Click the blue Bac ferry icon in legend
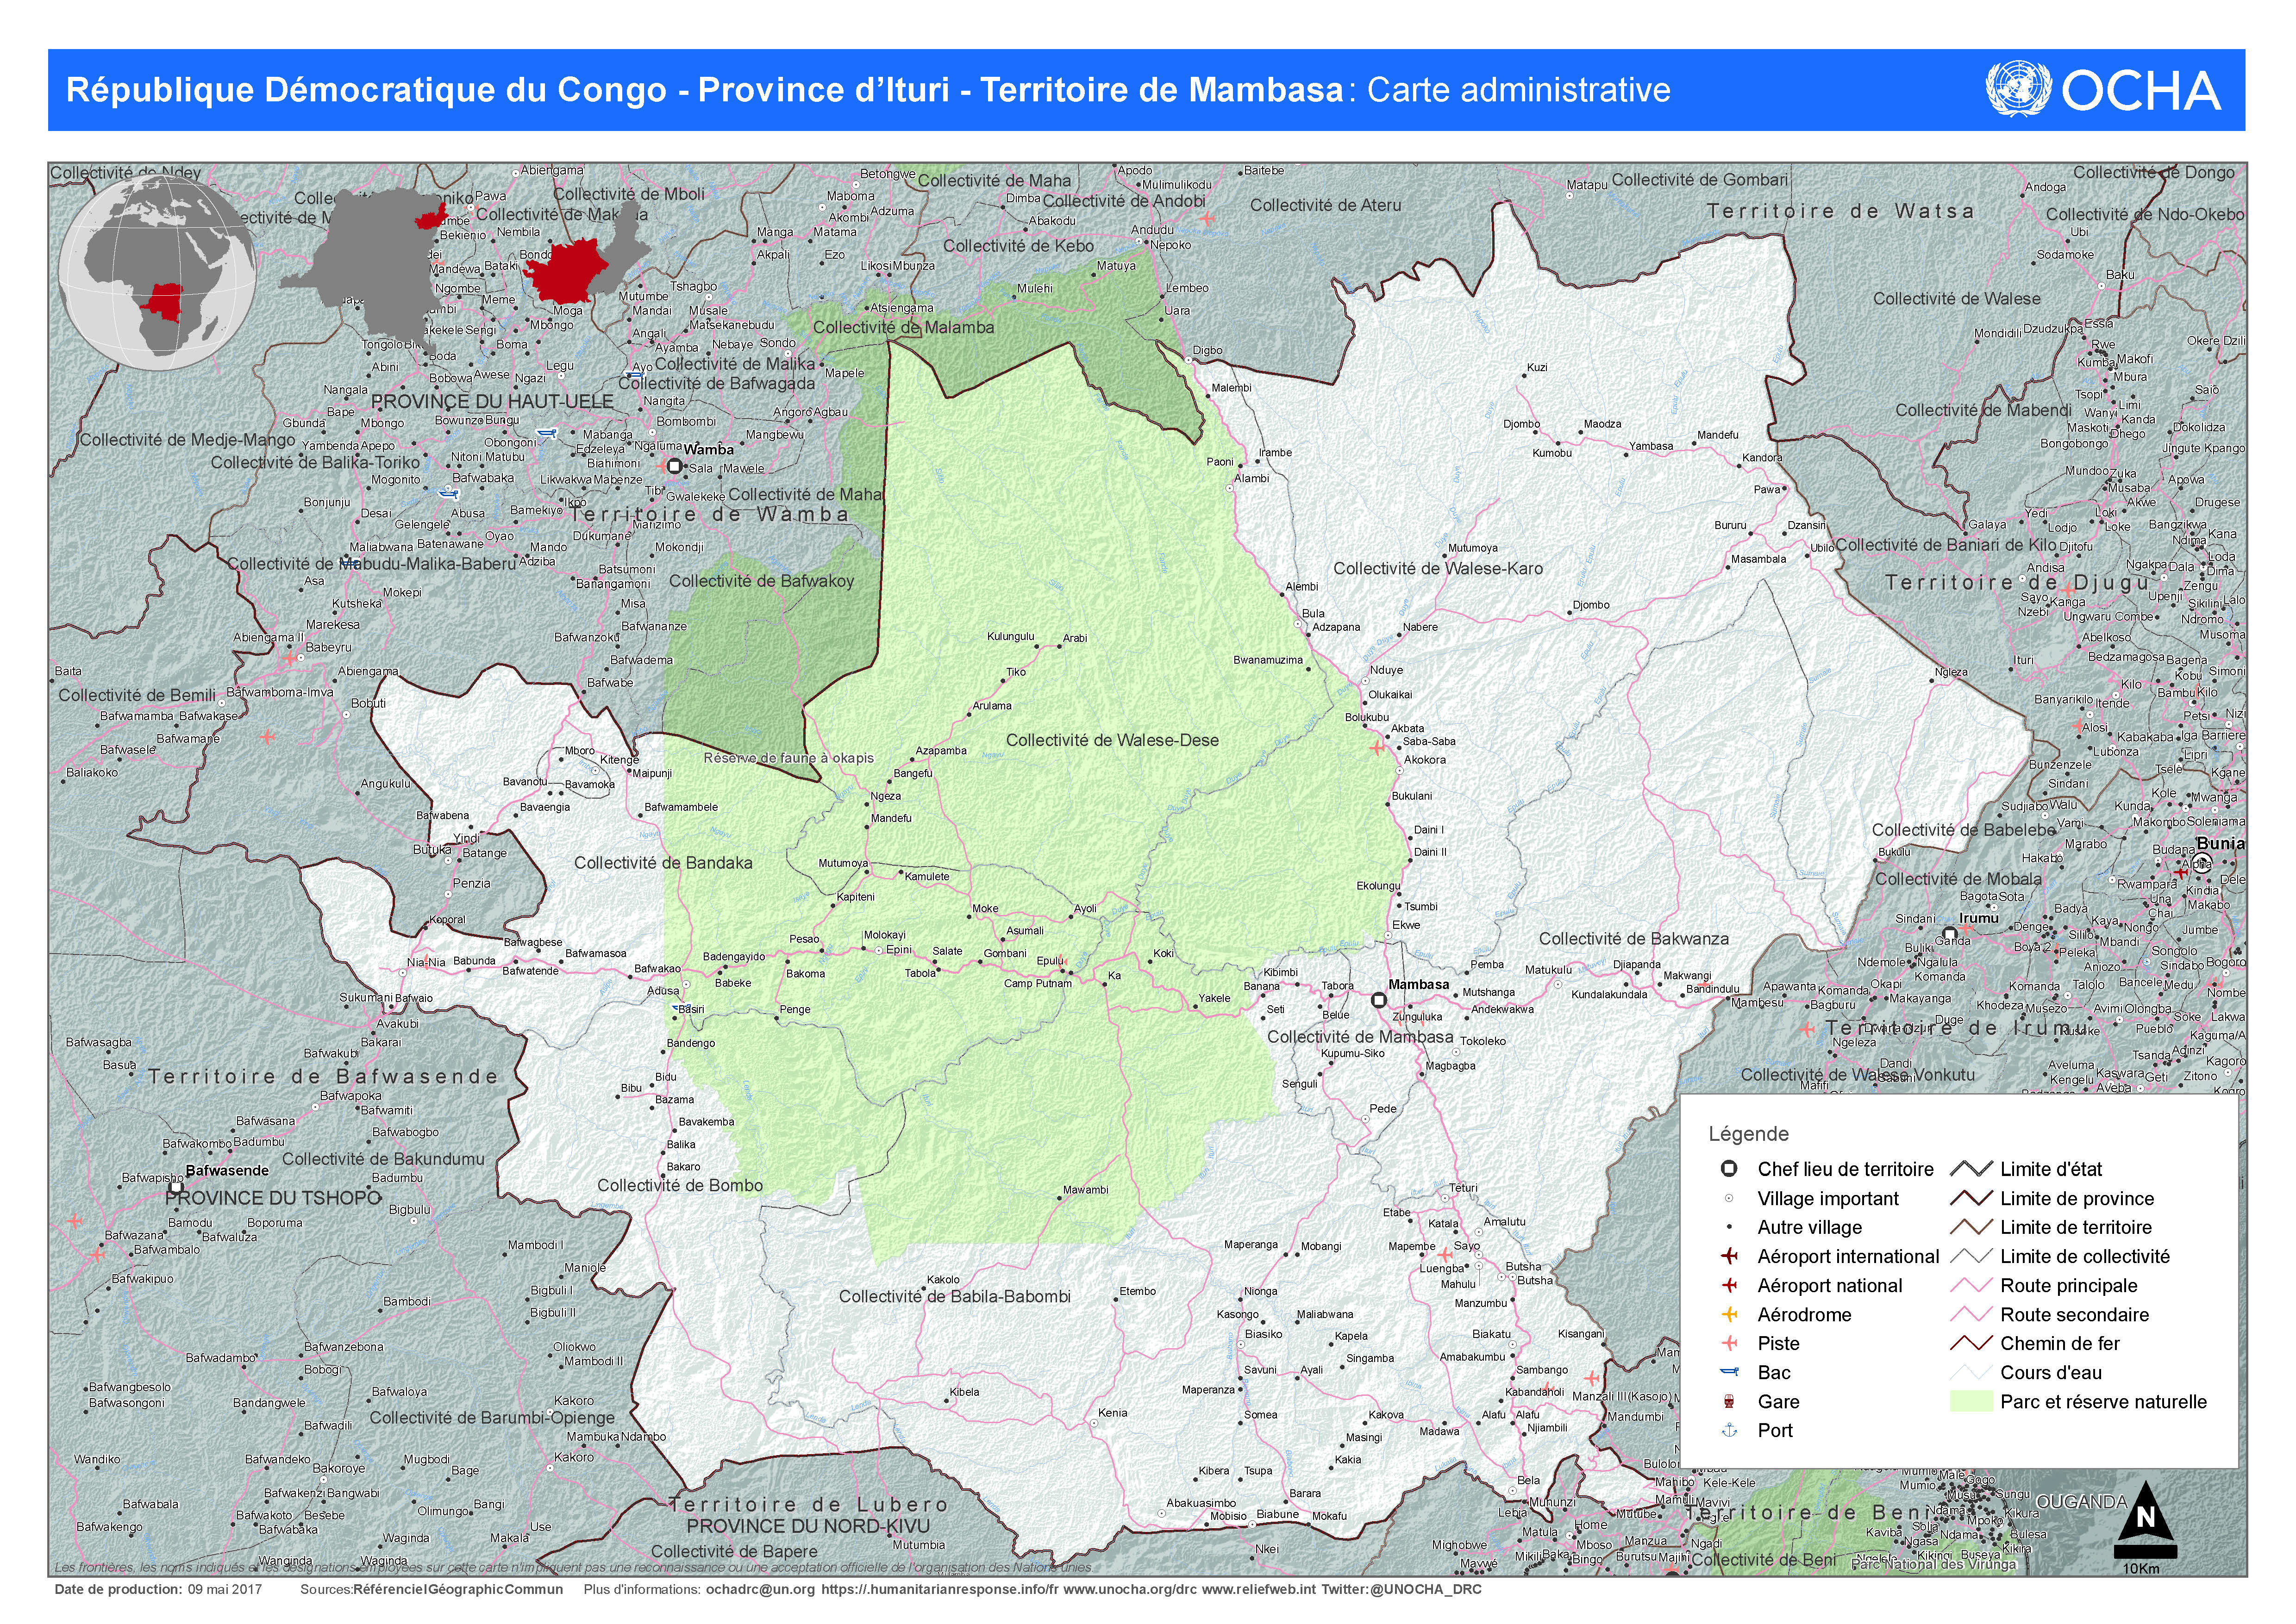This screenshot has height=1624, width=2296. pos(1729,1372)
